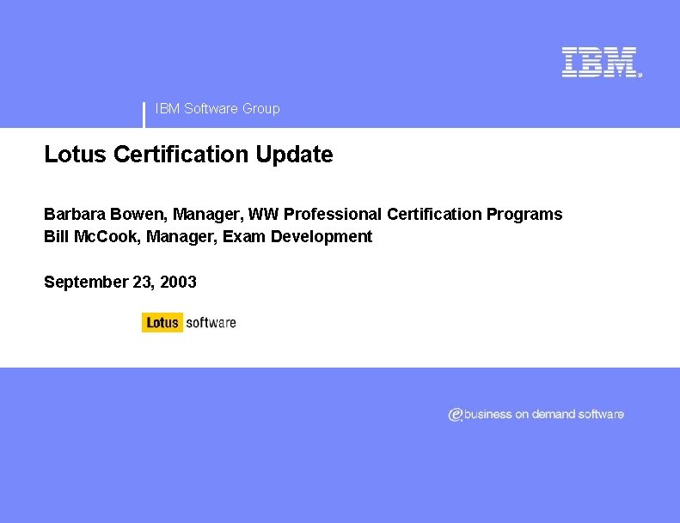
Task: Select the 'Lotus Certification Update' title
Action: 188,155
